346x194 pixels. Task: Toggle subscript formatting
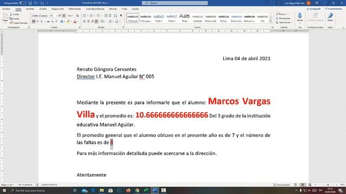(52, 22)
